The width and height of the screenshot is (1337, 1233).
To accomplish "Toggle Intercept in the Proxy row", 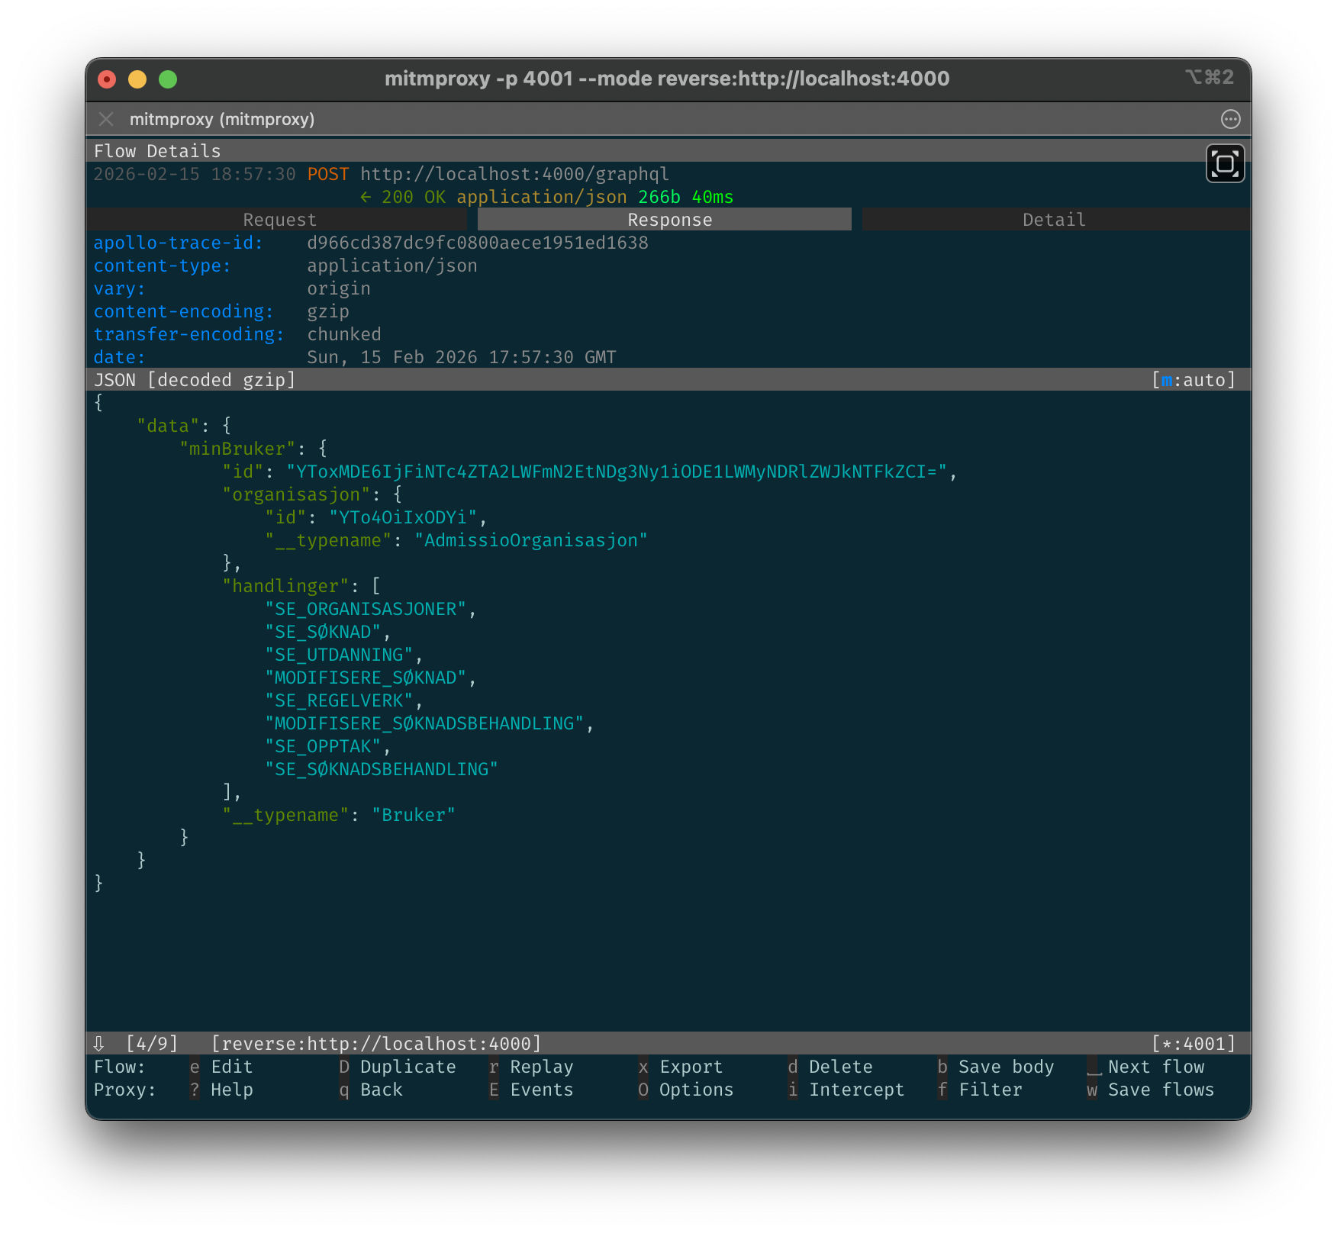I will (x=856, y=1090).
